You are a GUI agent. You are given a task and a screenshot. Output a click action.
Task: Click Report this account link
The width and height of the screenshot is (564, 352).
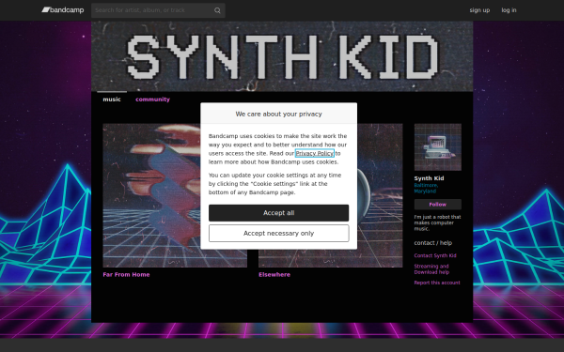click(437, 283)
